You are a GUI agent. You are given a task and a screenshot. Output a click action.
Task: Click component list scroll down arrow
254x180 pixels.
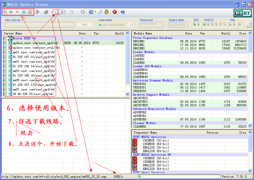pos(250,171)
